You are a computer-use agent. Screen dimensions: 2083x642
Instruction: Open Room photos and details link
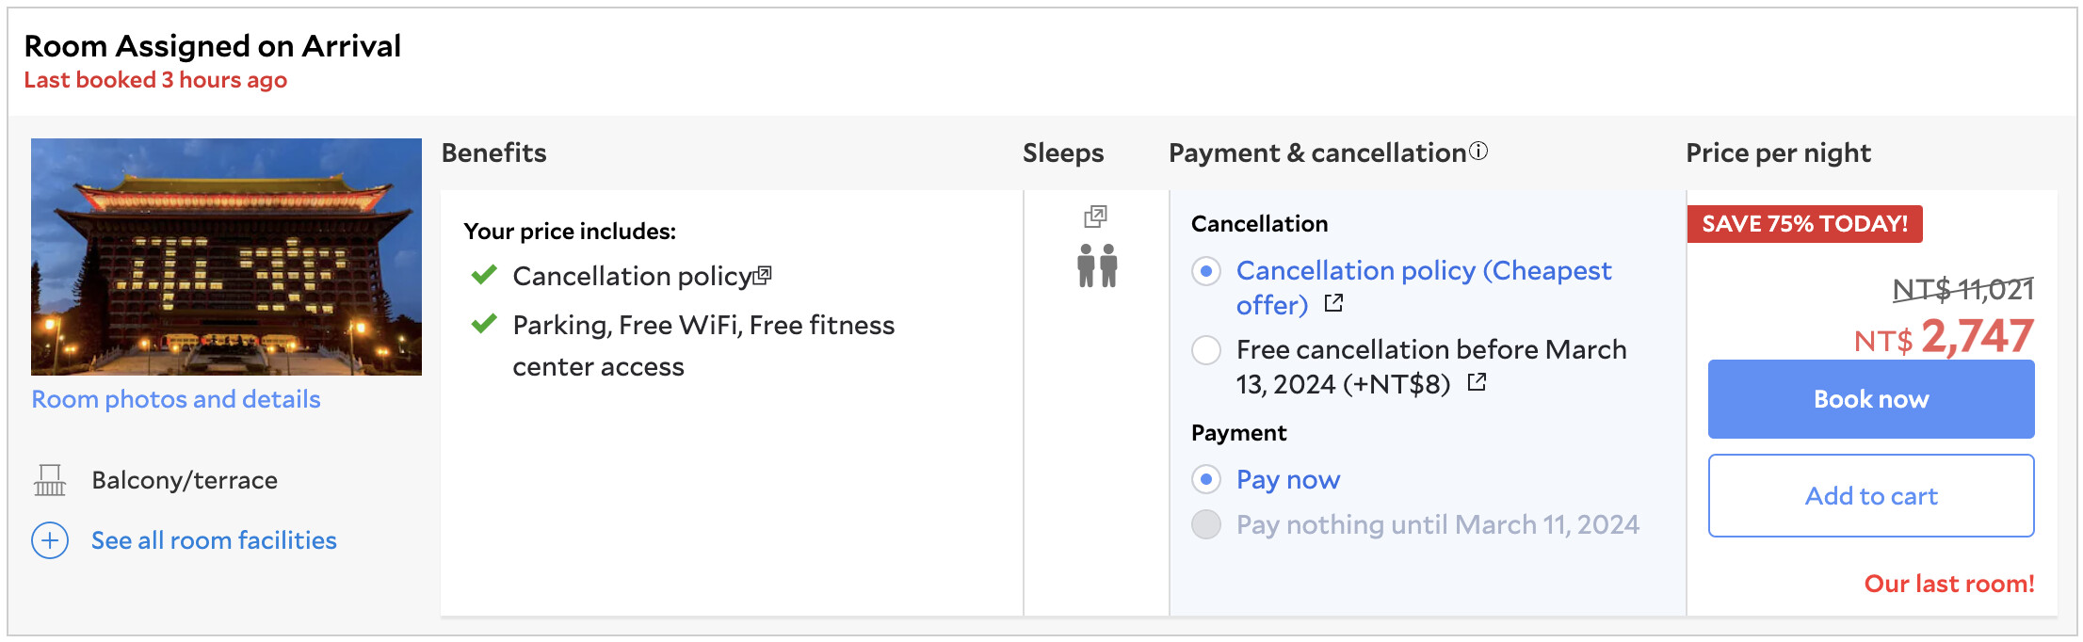176,399
